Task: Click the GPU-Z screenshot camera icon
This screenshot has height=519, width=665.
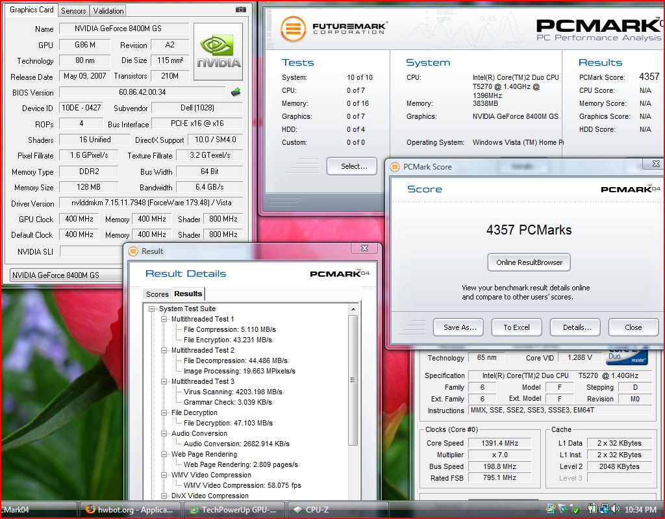Action: pyautogui.click(x=240, y=9)
